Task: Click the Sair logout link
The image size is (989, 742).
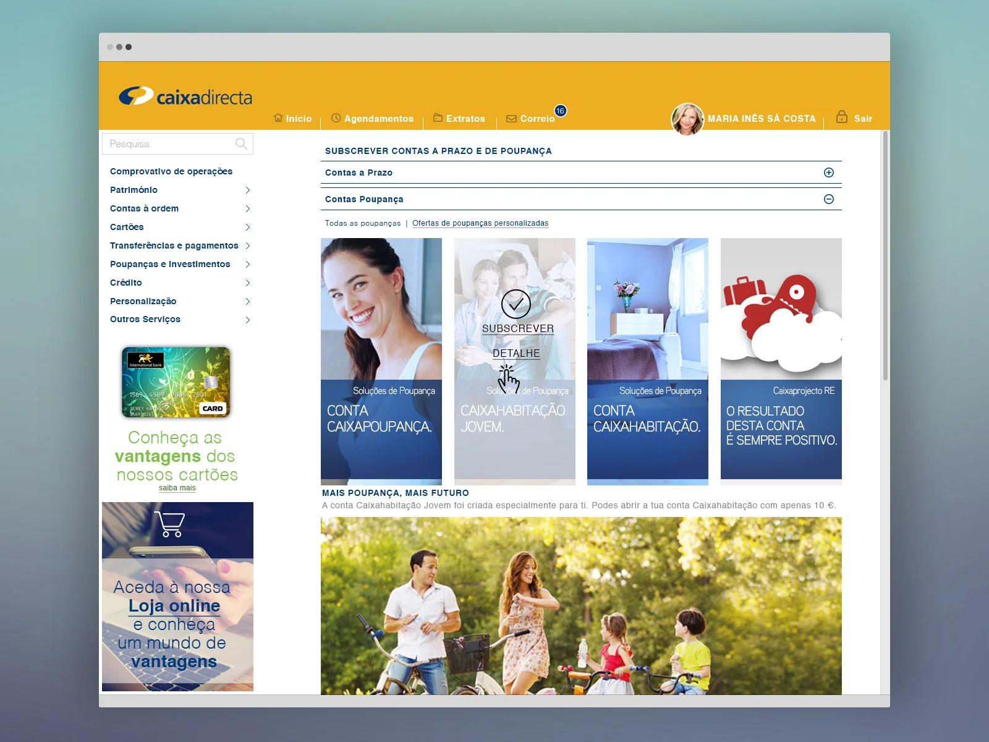Action: click(x=863, y=119)
